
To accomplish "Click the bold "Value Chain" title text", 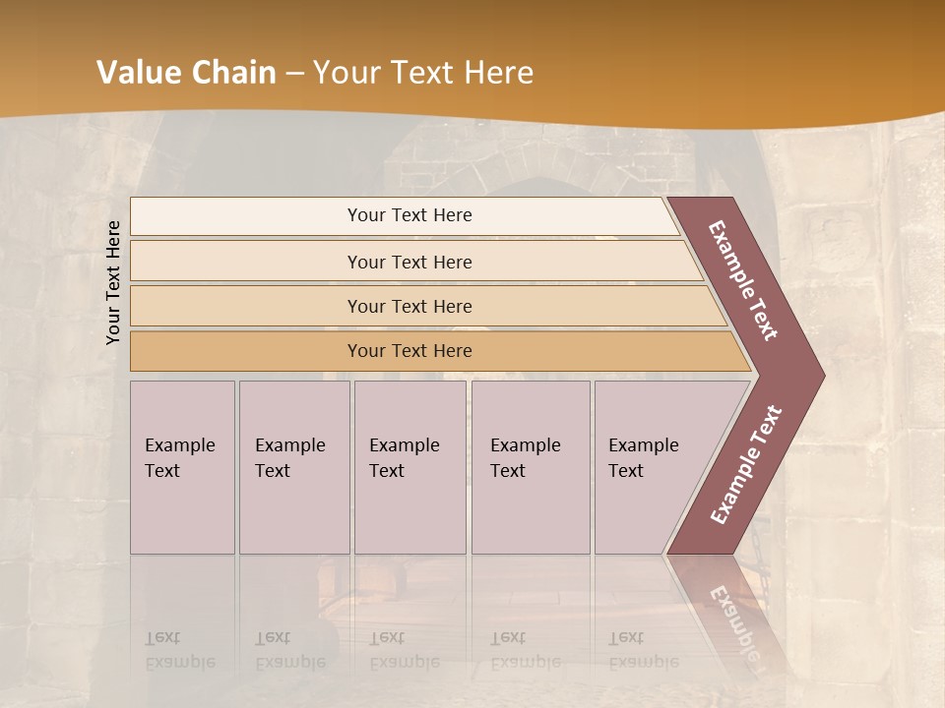I will point(186,73).
